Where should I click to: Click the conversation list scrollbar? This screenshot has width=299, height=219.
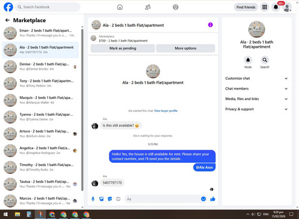coord(82,109)
